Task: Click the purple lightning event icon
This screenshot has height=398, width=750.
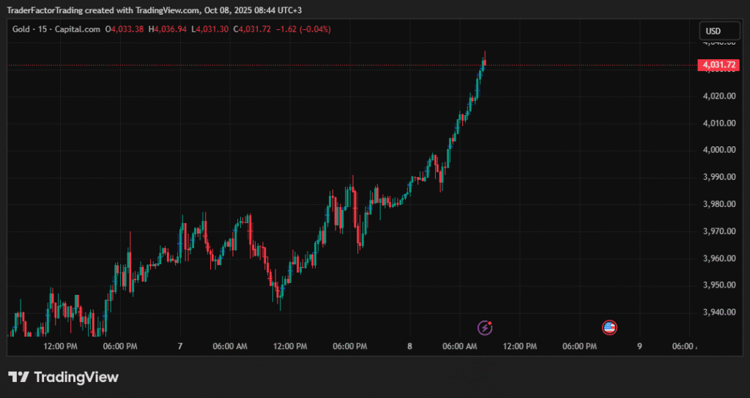Action: [485, 327]
